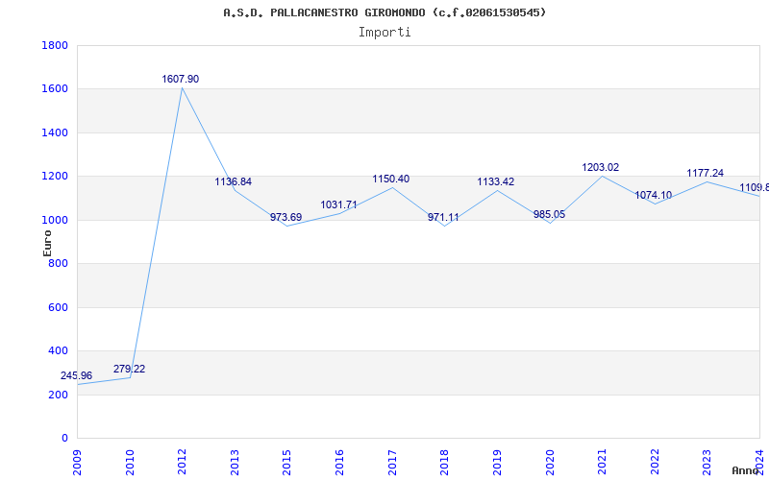
Task: Click the 2018 x-axis year label
Action: tap(444, 463)
